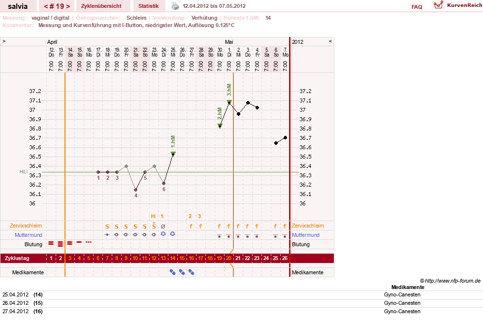
Task: Select cycle day 14 in Zyklustag row
Action: click(173, 258)
